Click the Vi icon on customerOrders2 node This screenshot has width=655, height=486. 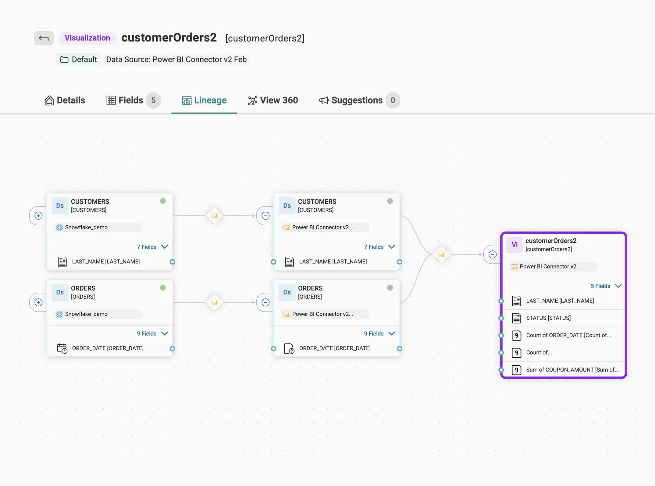pos(514,245)
